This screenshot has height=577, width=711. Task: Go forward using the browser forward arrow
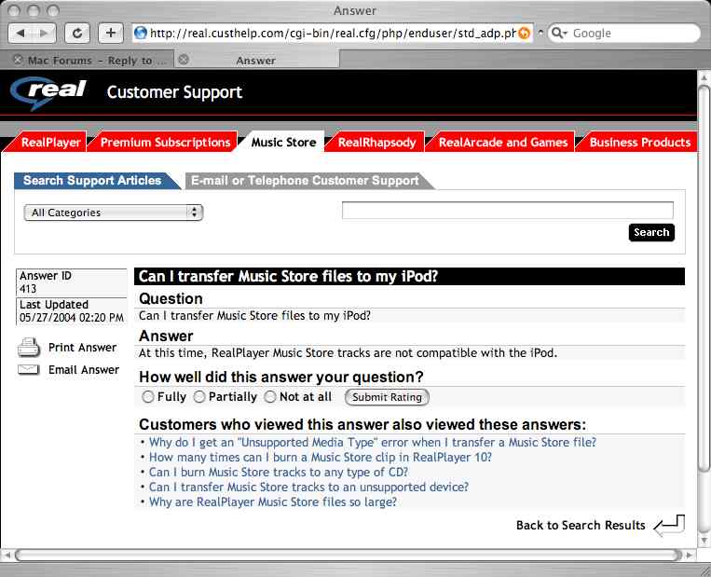pyautogui.click(x=44, y=34)
